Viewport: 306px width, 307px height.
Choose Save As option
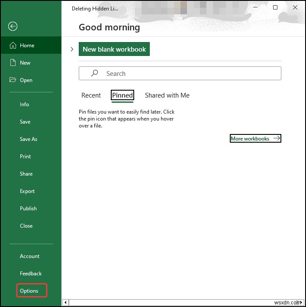[x=31, y=139]
